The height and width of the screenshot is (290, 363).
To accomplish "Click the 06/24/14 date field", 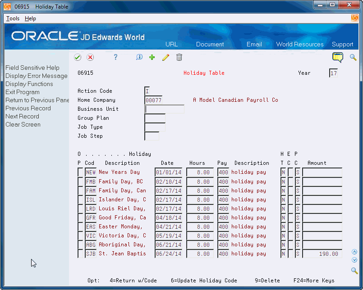I will click(x=169, y=254).
